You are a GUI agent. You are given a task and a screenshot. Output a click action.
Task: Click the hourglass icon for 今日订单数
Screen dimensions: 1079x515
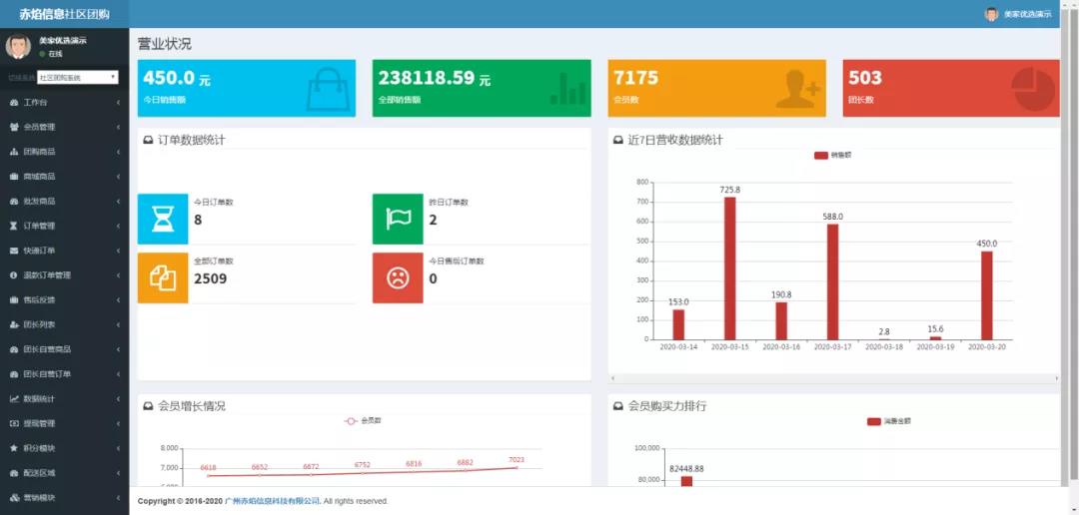coord(162,219)
